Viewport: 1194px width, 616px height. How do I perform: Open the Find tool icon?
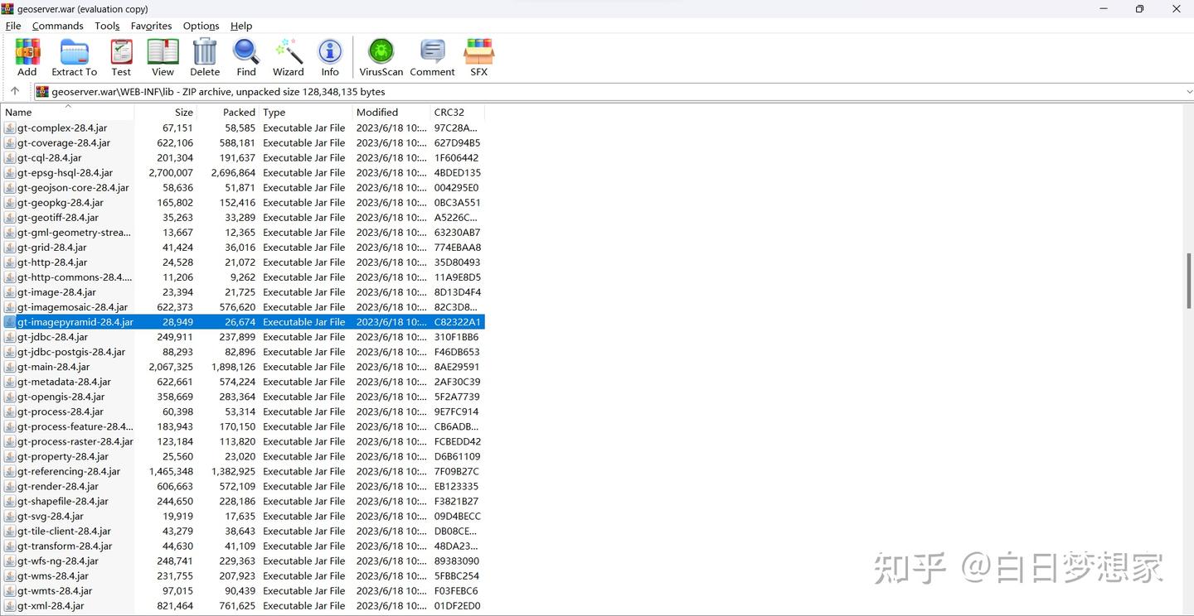coord(245,54)
